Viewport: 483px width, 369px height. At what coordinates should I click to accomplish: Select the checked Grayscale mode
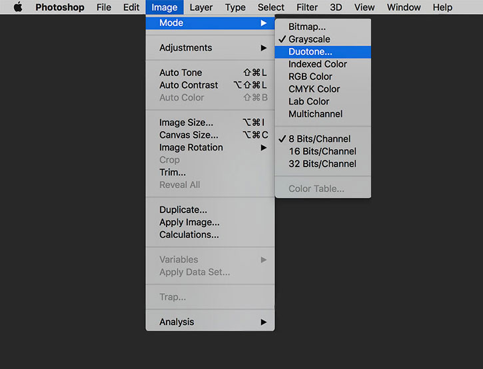point(323,39)
